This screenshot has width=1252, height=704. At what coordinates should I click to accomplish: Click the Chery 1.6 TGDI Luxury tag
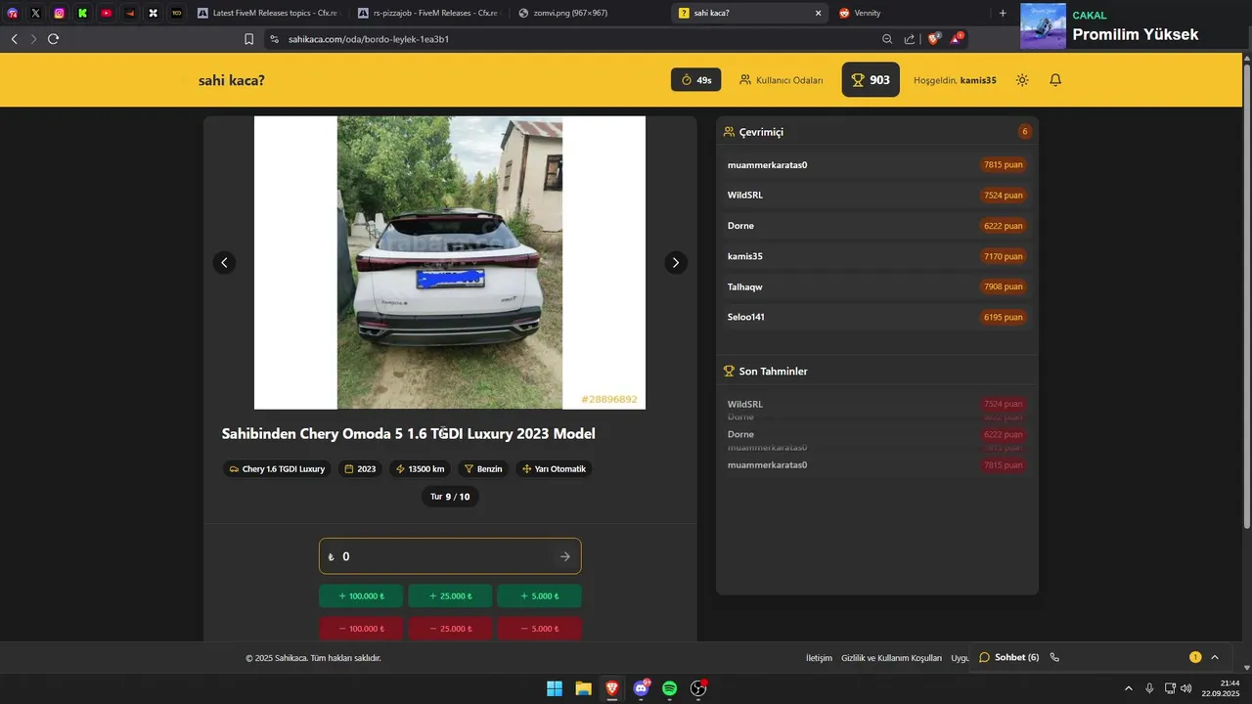click(277, 469)
